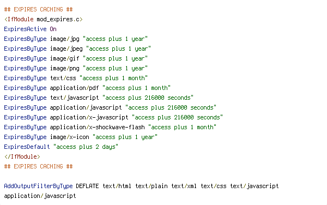The height and width of the screenshot is (205, 327).
Task: Click the "access plus 2 days" string
Action: coord(86,147)
